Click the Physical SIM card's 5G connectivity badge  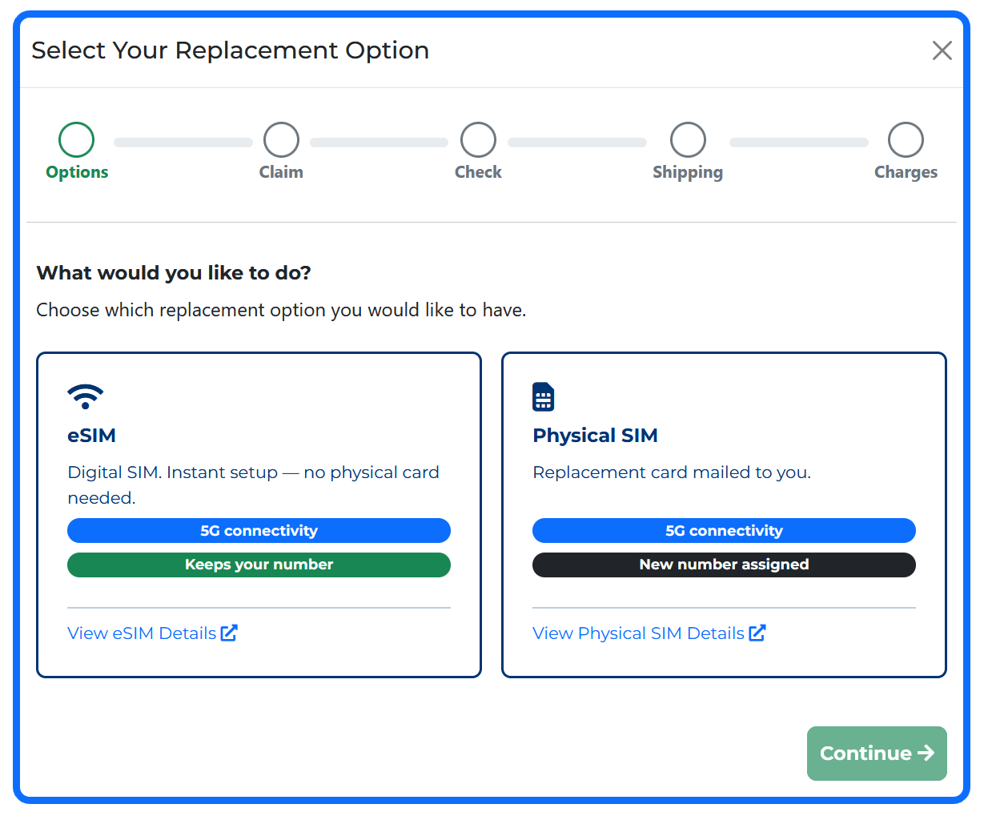pyautogui.click(x=724, y=531)
